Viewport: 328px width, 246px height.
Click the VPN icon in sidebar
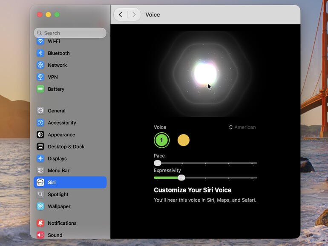[x=40, y=77]
